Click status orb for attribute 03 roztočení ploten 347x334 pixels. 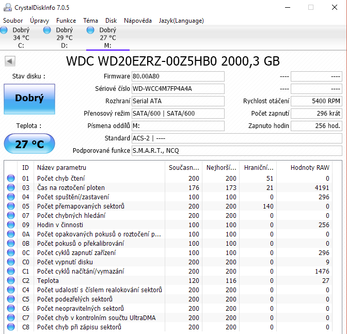coord(11,187)
